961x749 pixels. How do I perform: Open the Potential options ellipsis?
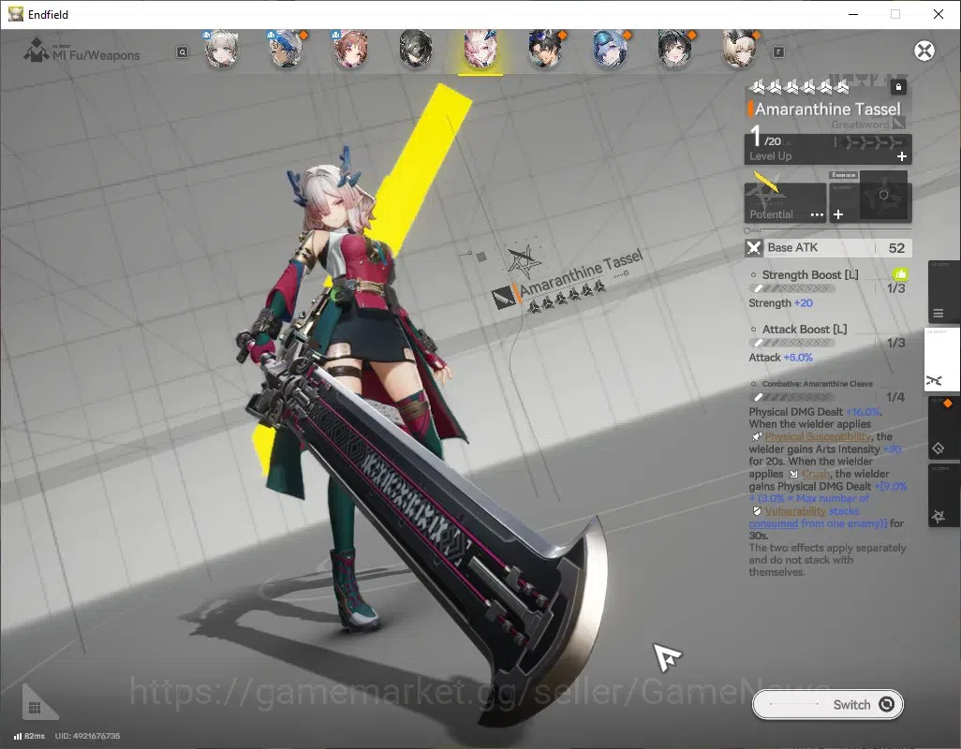coord(817,215)
